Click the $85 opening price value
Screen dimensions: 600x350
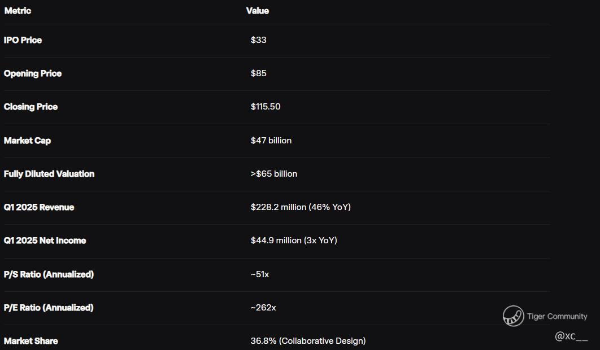[x=259, y=73]
